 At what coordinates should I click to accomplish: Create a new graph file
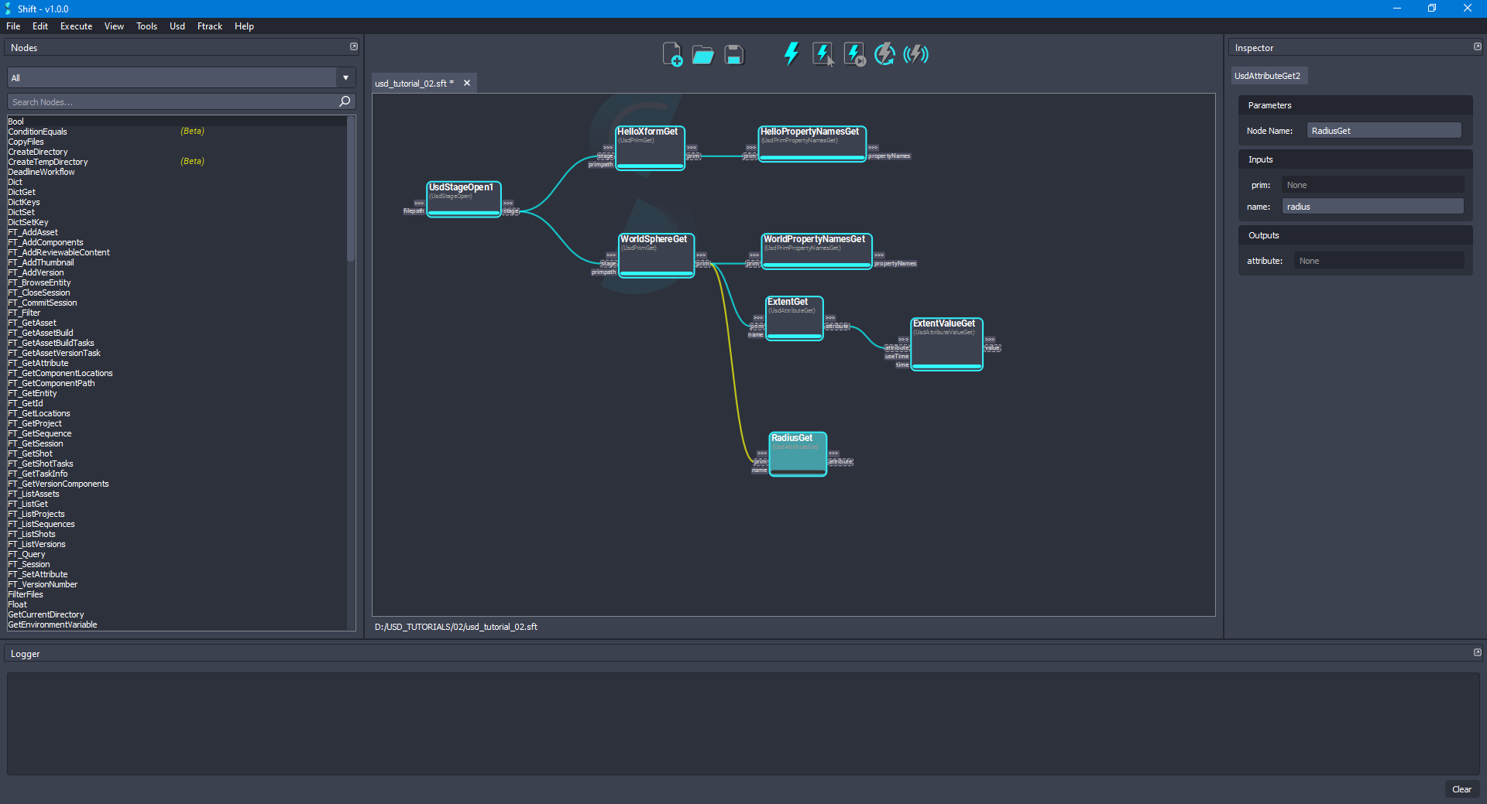pyautogui.click(x=672, y=54)
